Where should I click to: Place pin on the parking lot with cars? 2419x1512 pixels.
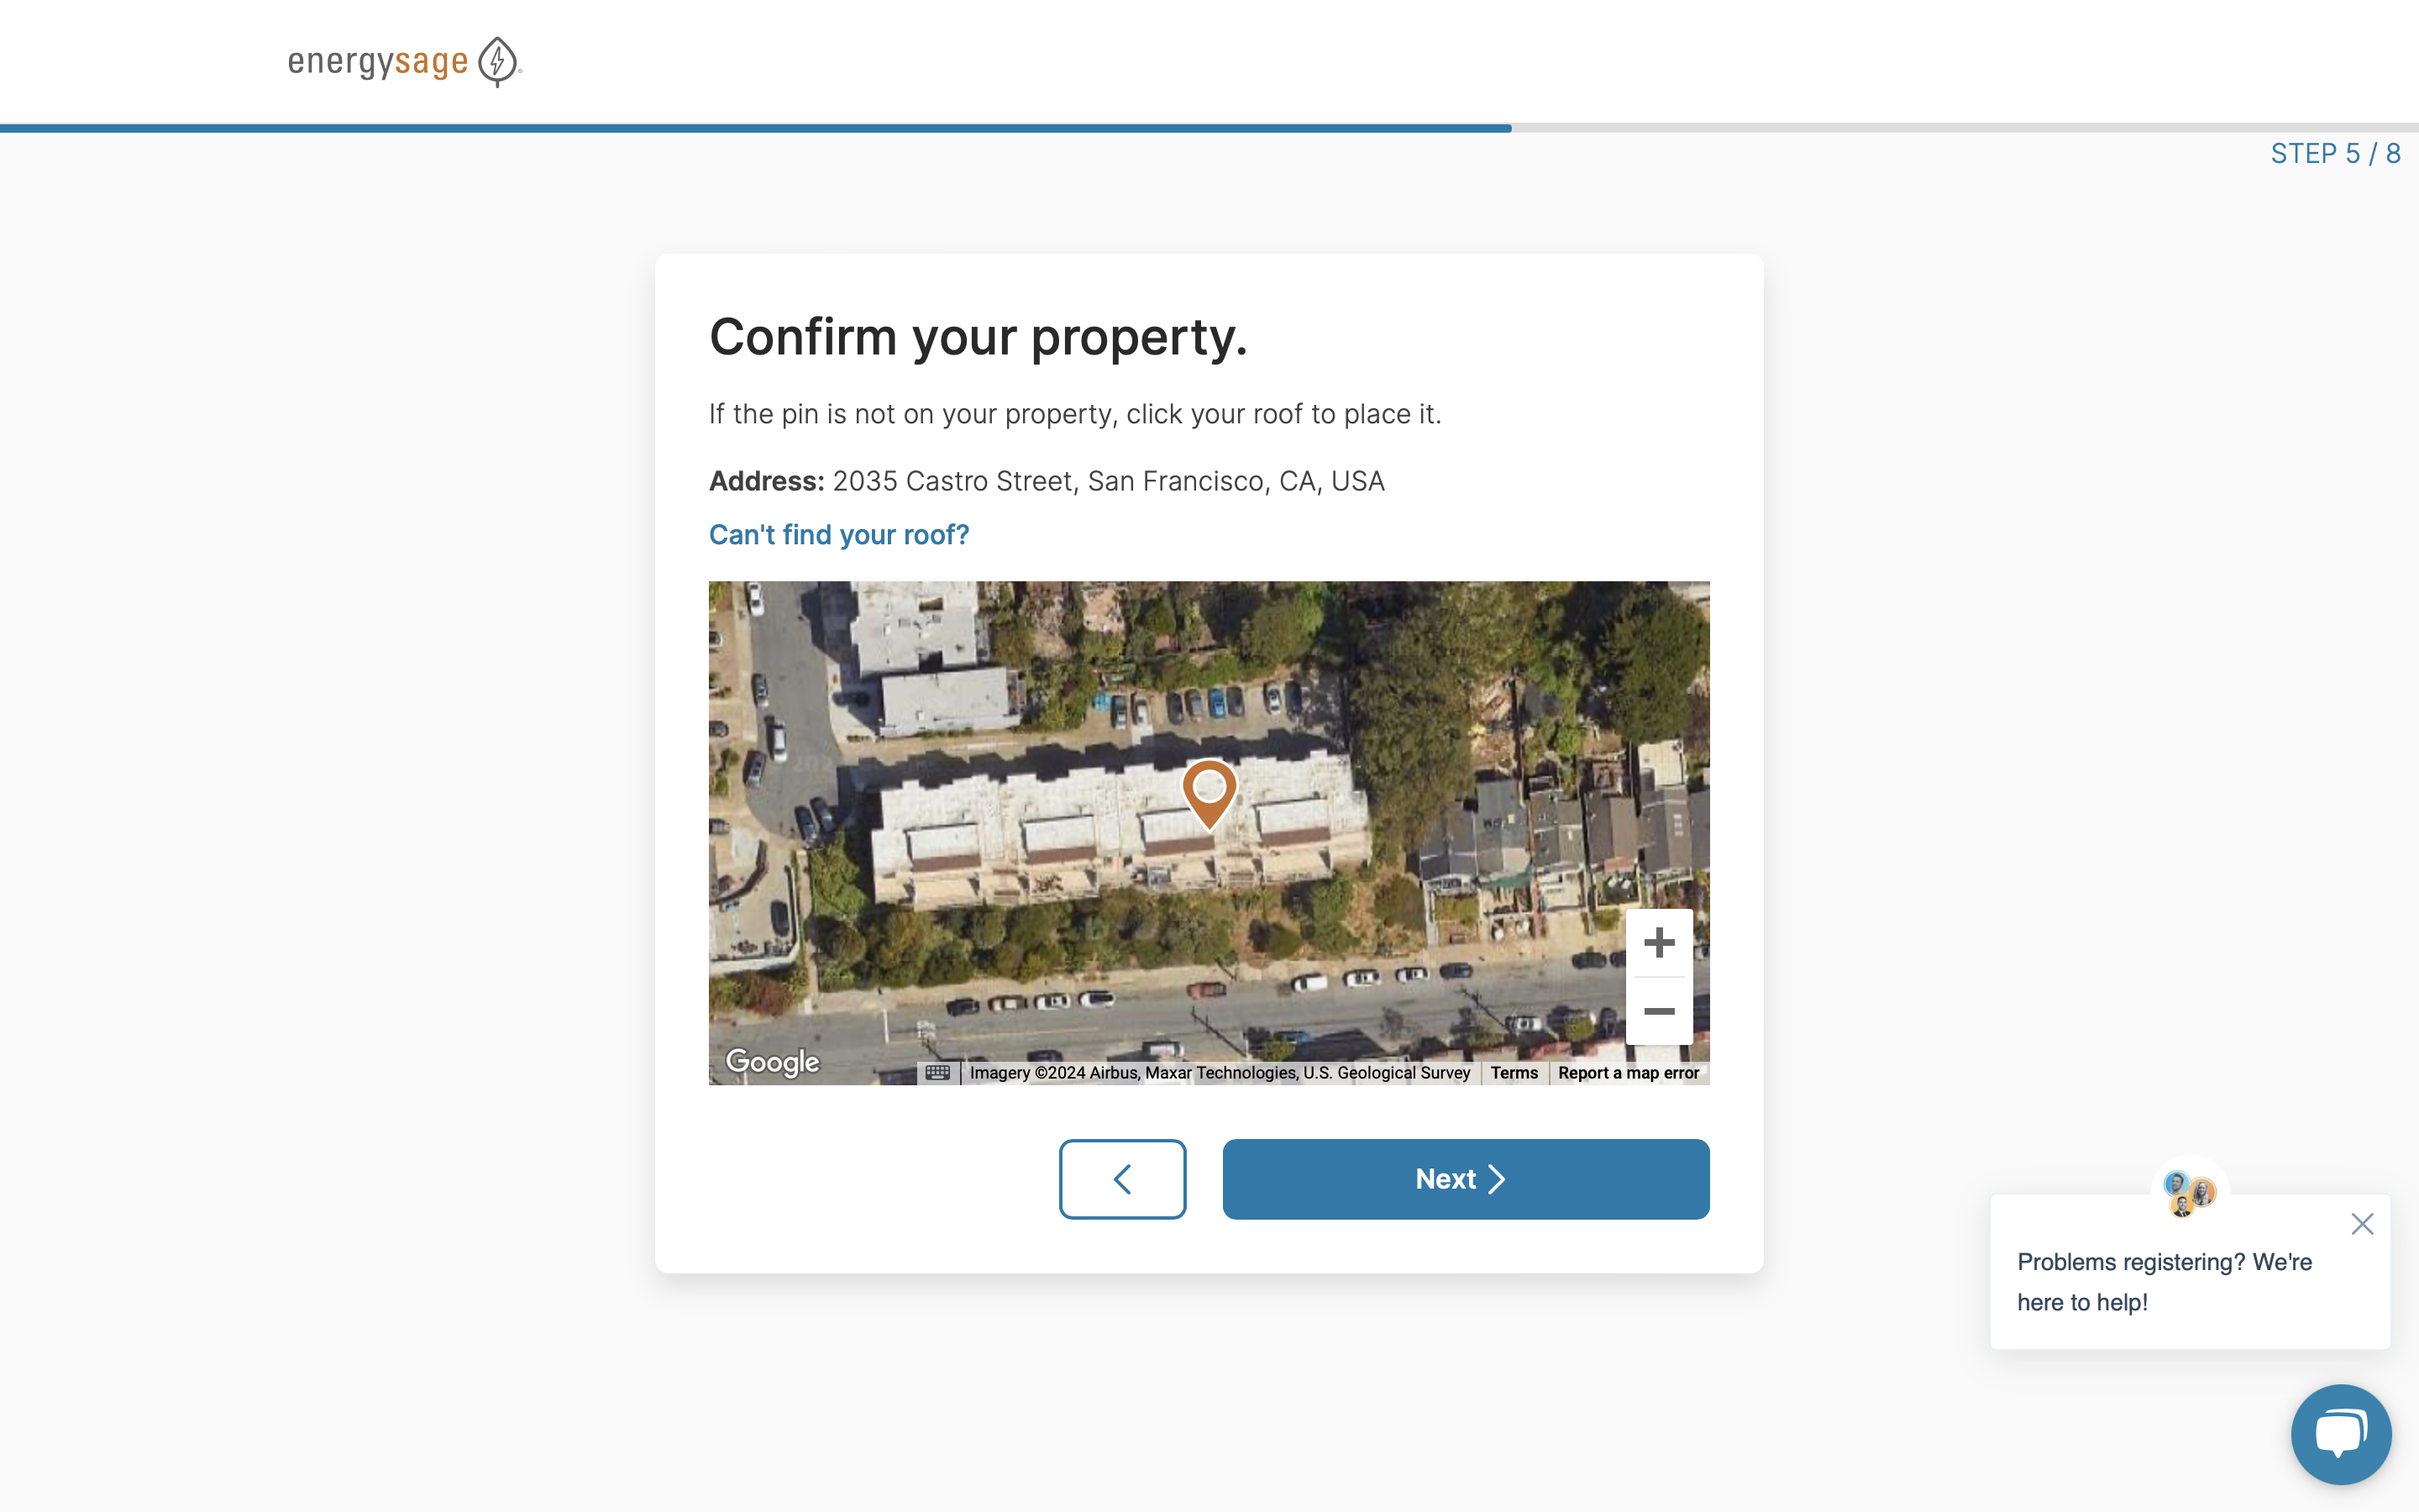pos(1199,703)
